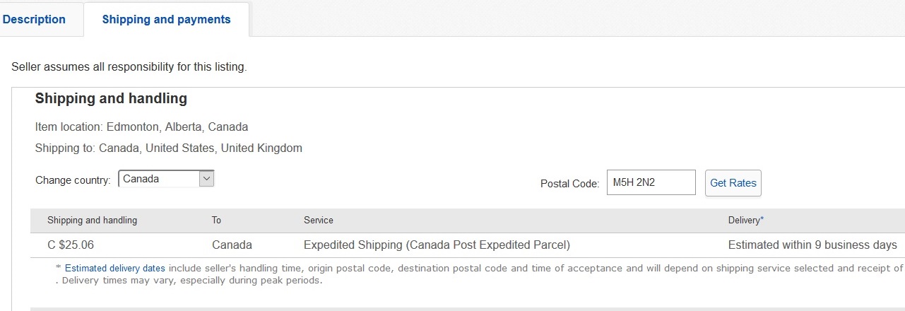Click the Change country label
Viewport: 905px width, 311px height.
pyautogui.click(x=73, y=180)
